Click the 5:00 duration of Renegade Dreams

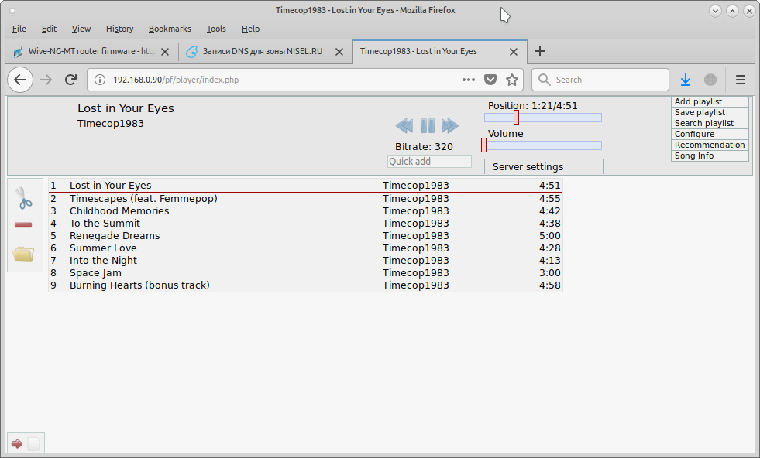click(x=549, y=236)
